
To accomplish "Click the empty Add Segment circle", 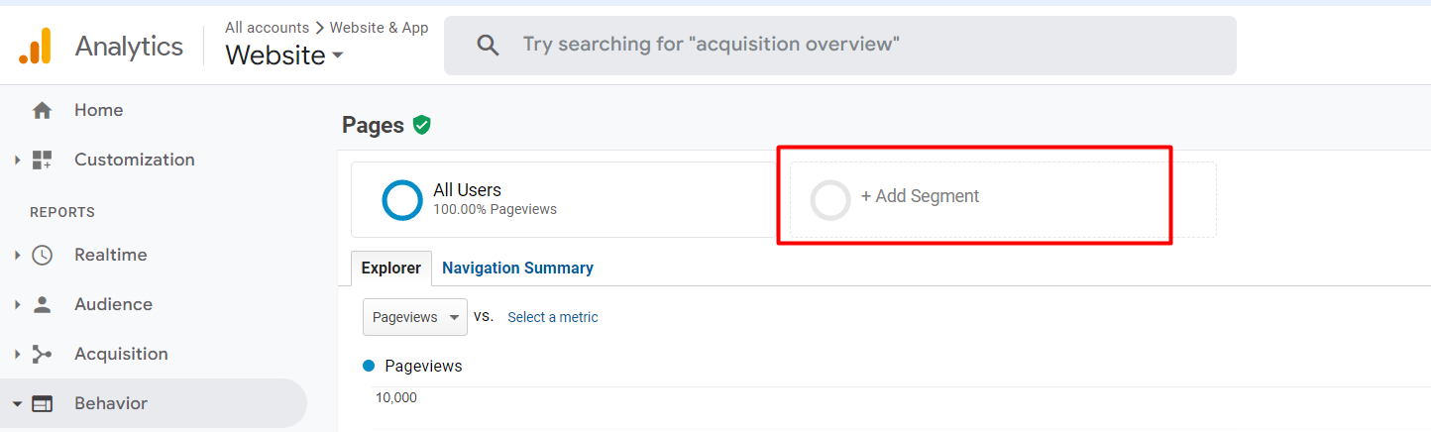I will tap(830, 199).
